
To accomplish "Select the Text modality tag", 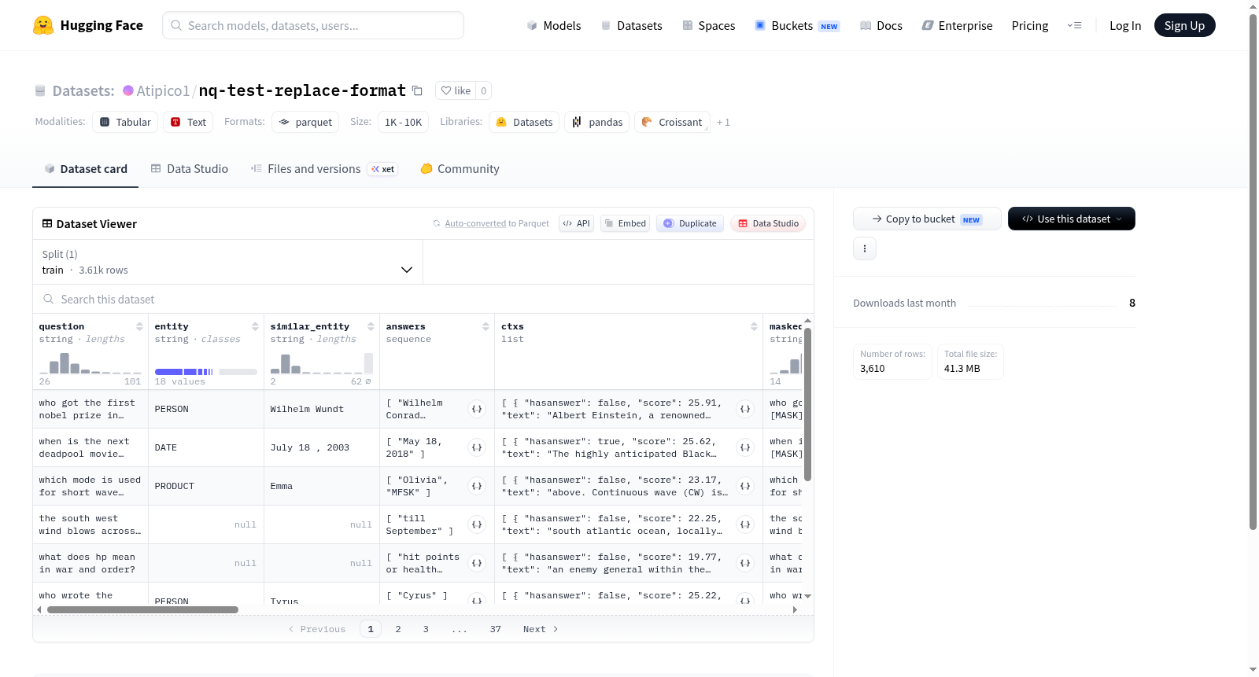I will pyautogui.click(x=188, y=122).
